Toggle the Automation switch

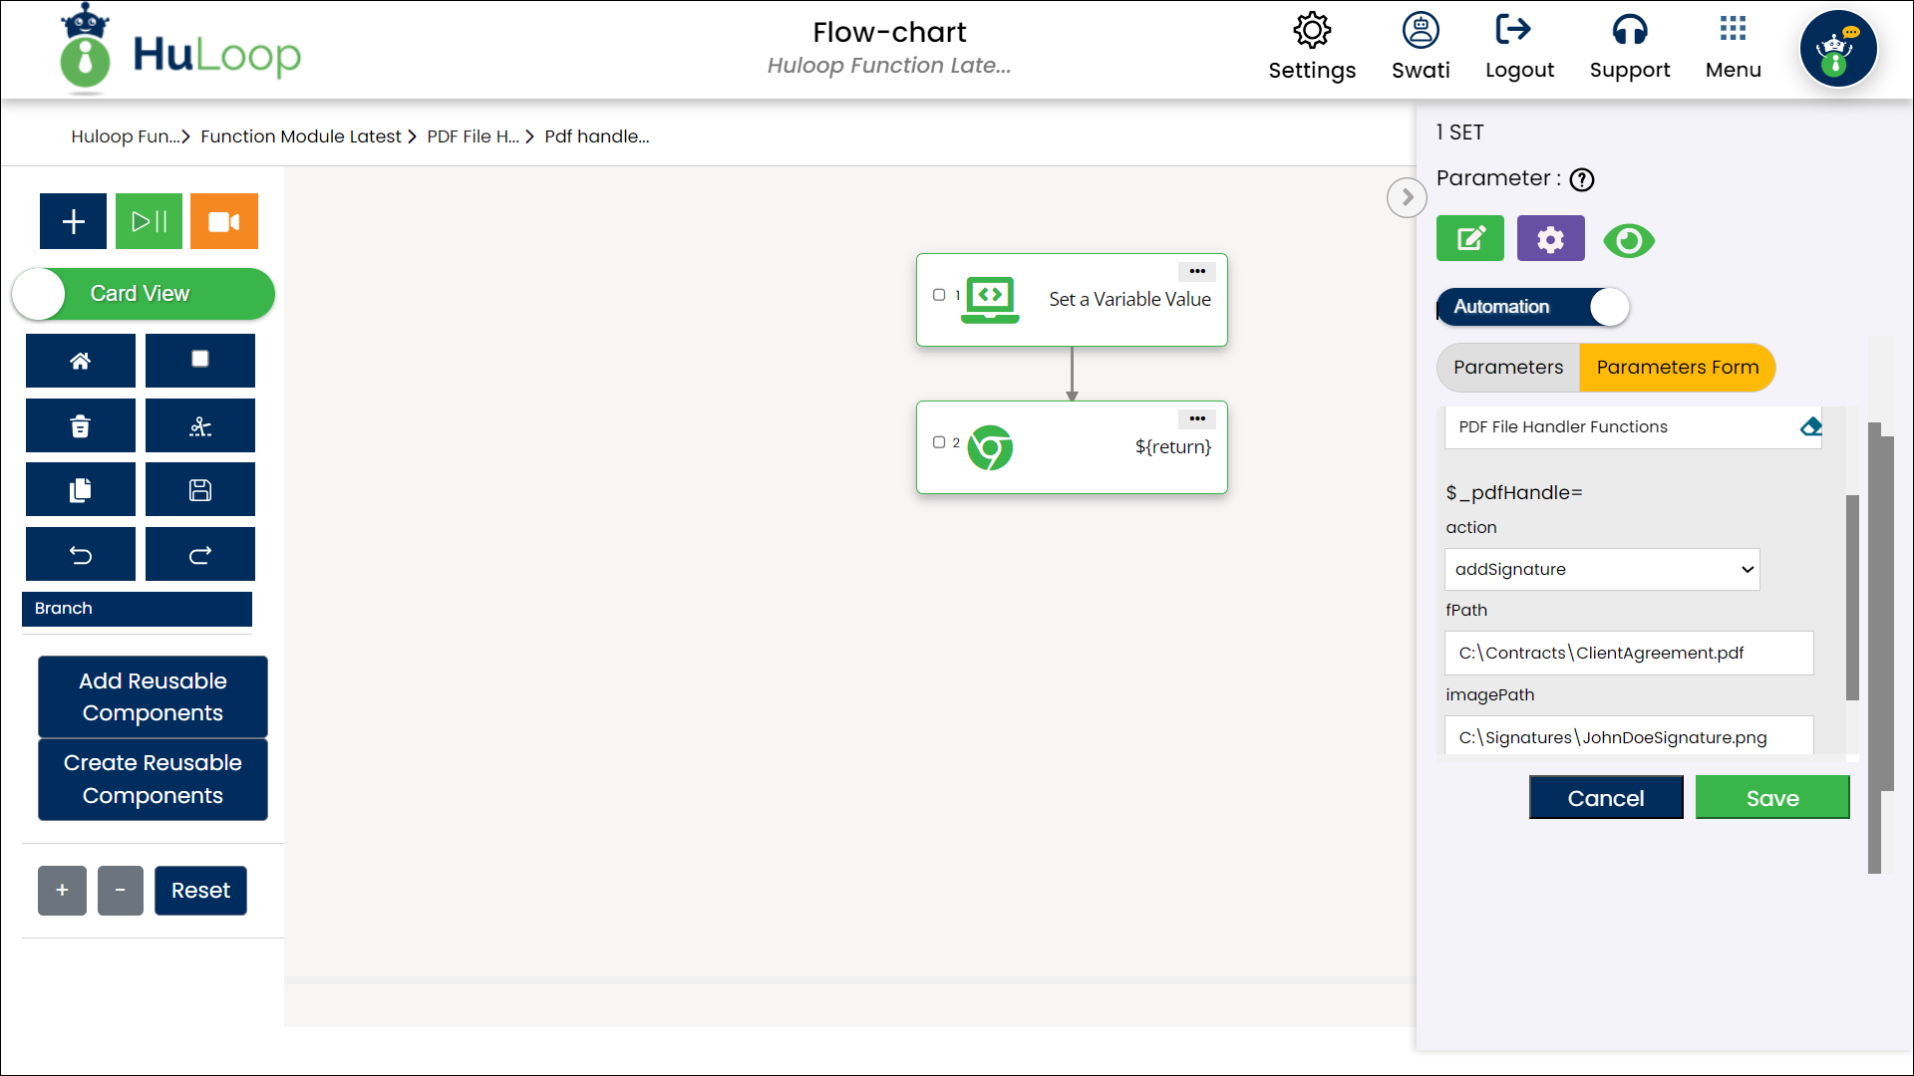1533,307
